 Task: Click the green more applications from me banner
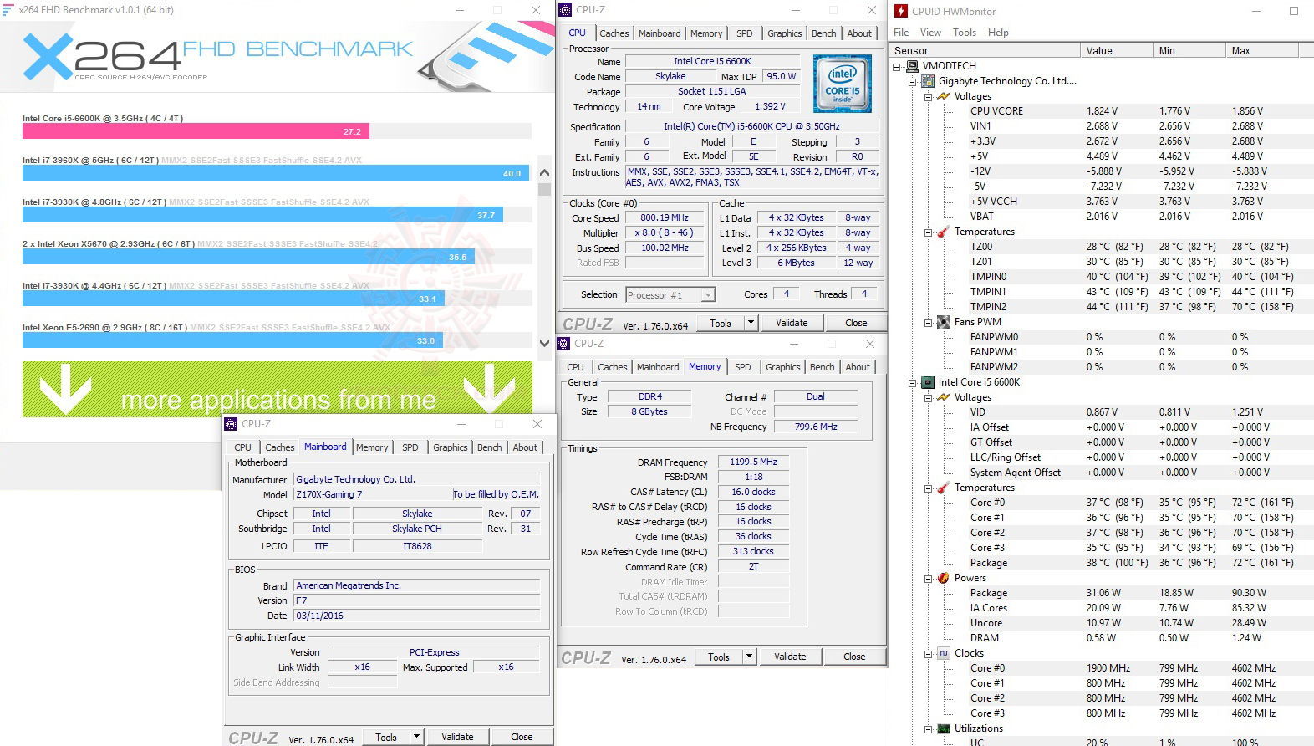(278, 389)
